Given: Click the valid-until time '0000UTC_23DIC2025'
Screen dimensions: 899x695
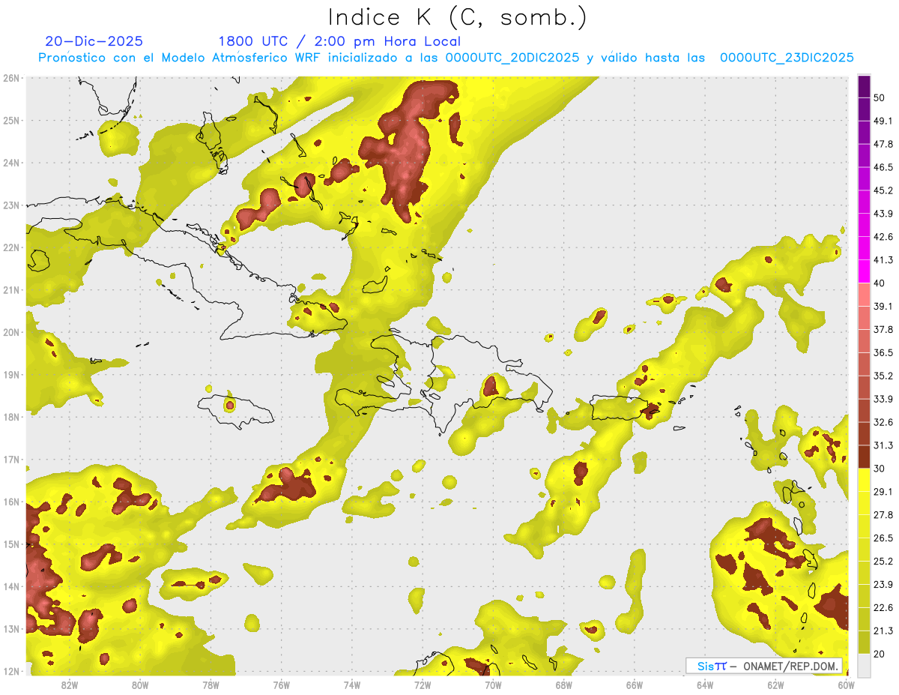Looking at the screenshot, I should coord(787,58).
